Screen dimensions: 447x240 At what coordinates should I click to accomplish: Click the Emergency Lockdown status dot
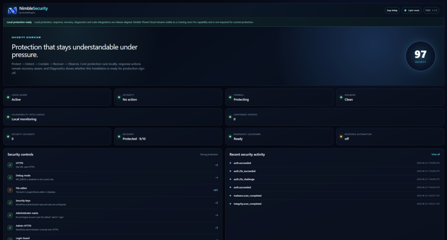click(230, 136)
